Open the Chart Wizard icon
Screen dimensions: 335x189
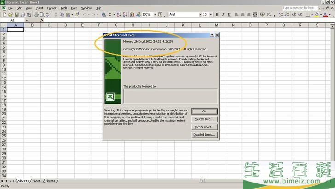[132, 15]
